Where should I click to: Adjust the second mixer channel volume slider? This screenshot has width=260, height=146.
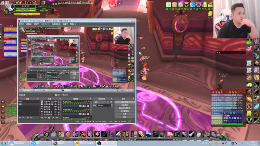(x=72, y=114)
